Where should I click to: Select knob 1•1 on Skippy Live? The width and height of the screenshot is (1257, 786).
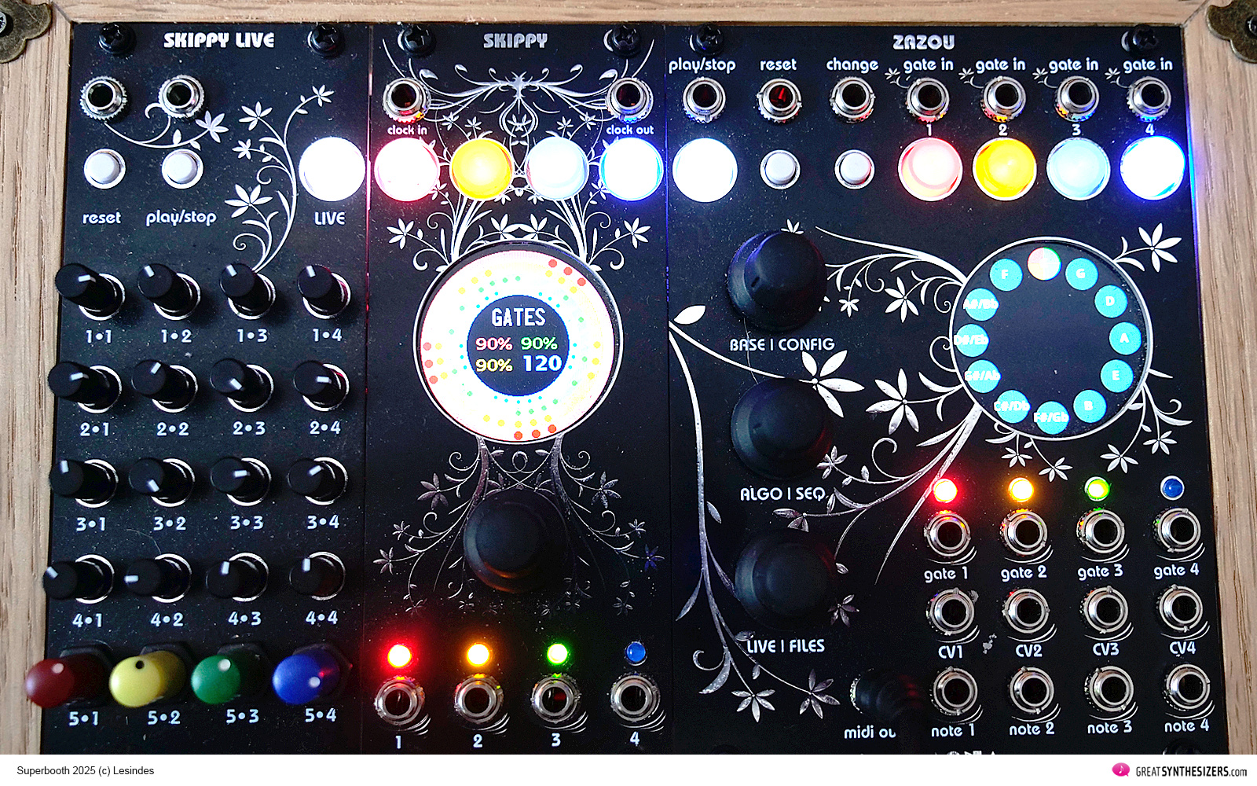[x=88, y=290]
